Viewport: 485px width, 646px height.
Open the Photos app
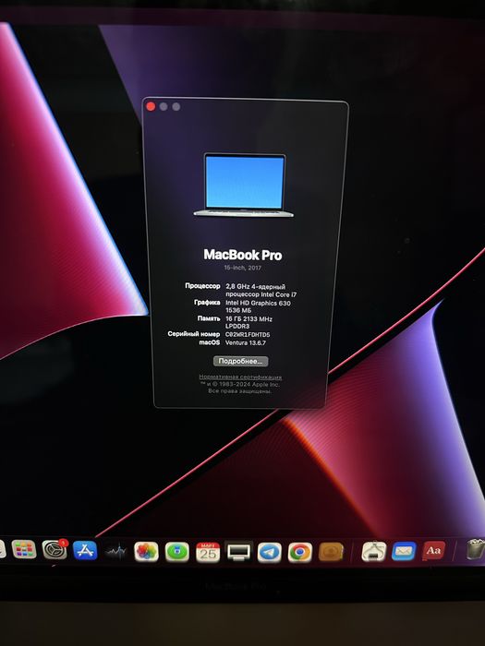(x=146, y=552)
